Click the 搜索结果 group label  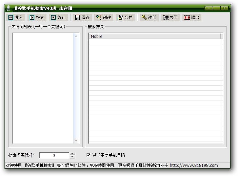(x=96, y=27)
